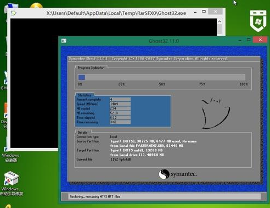Click the 'from Local file' source path line

[x=147, y=146]
